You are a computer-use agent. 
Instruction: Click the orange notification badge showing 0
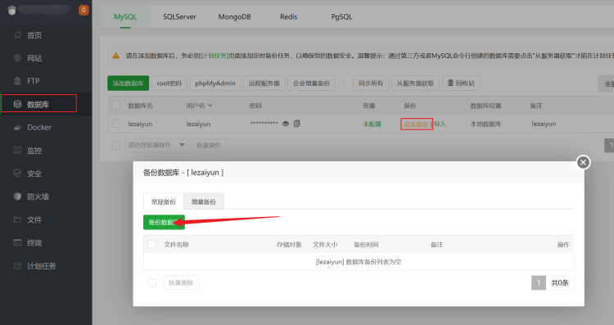coord(84,10)
